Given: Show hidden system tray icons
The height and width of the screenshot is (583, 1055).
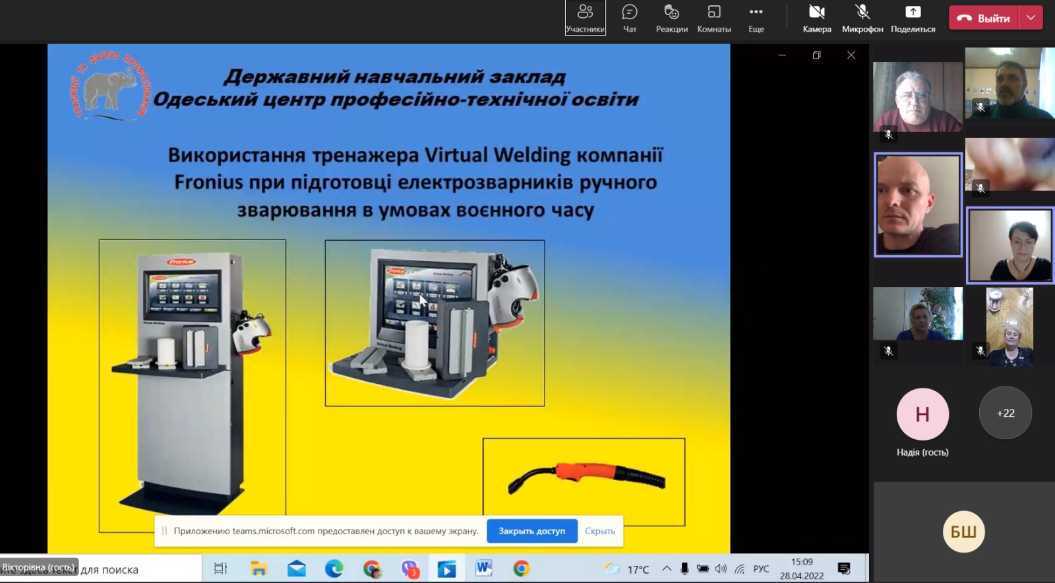Looking at the screenshot, I should pyautogui.click(x=667, y=568).
